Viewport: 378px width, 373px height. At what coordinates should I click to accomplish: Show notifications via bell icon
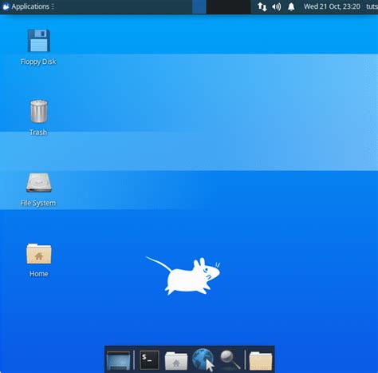point(291,6)
